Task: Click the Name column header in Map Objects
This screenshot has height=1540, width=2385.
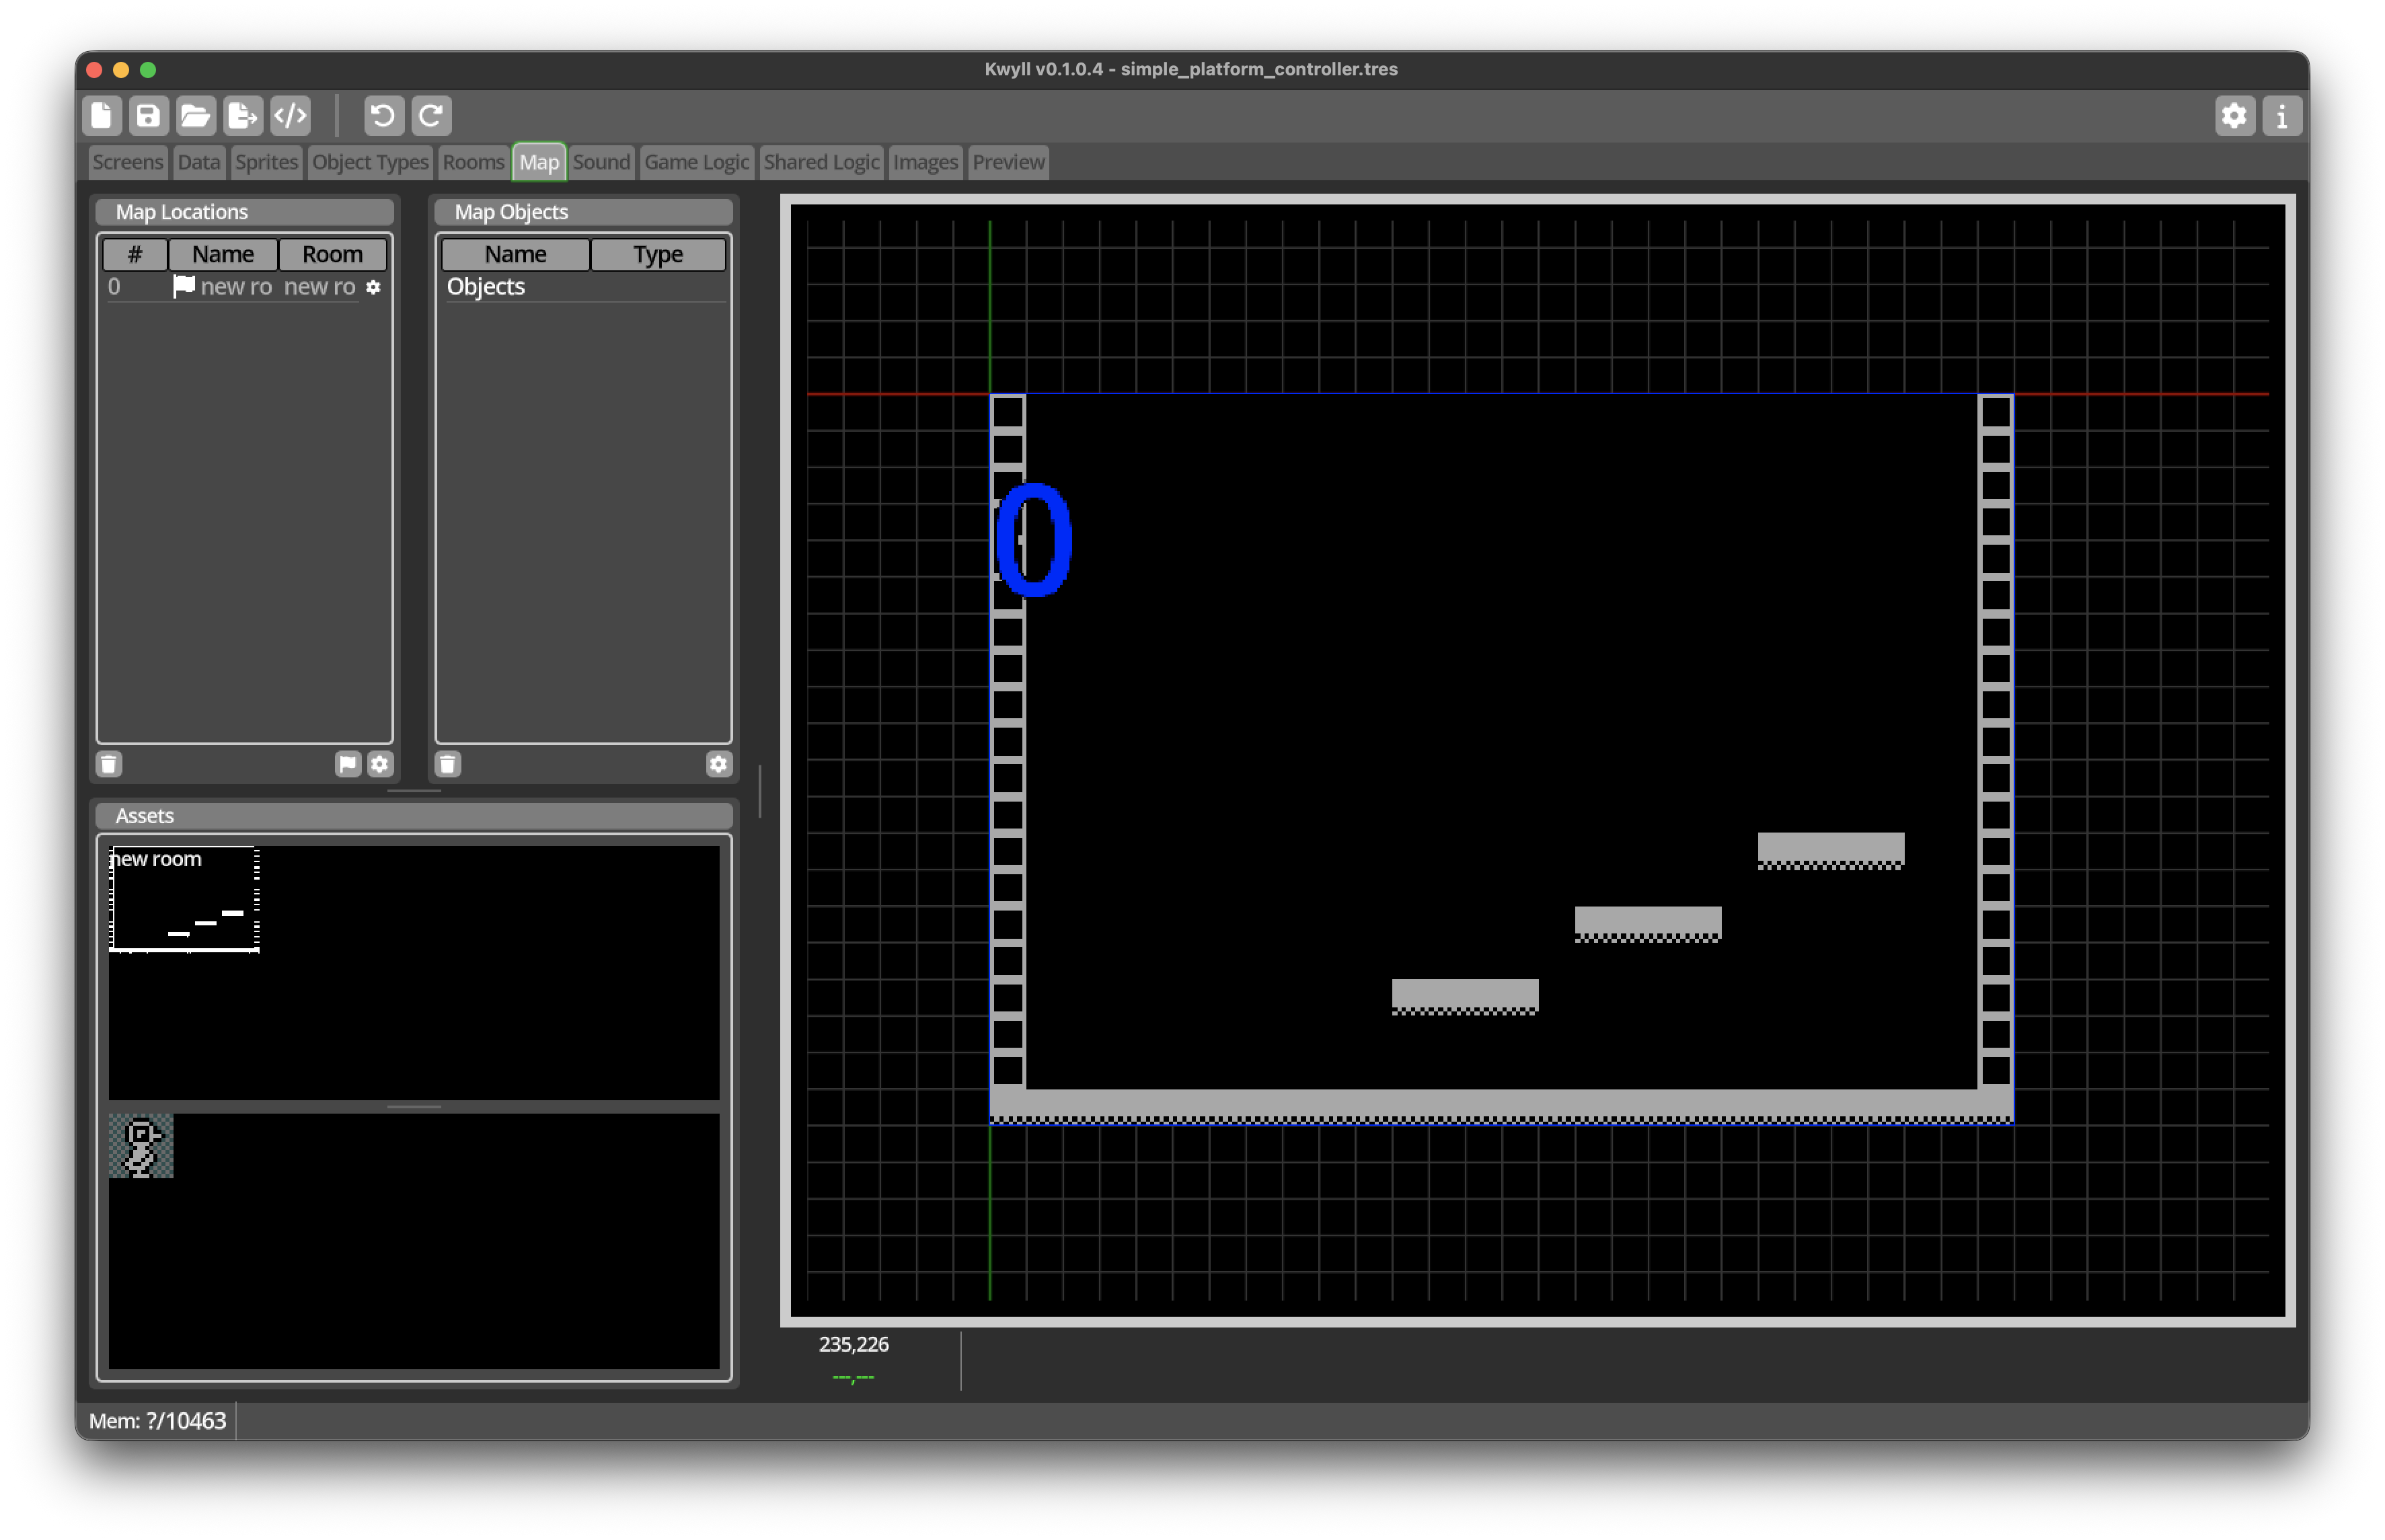Action: tap(515, 254)
